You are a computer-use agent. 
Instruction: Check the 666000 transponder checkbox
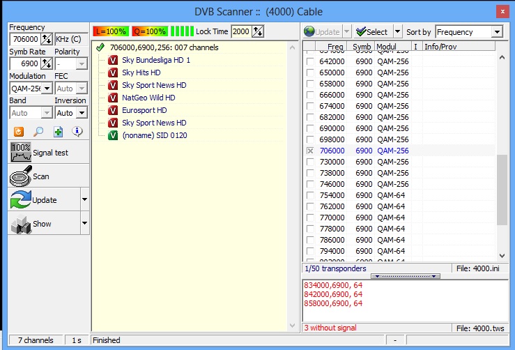coord(309,95)
